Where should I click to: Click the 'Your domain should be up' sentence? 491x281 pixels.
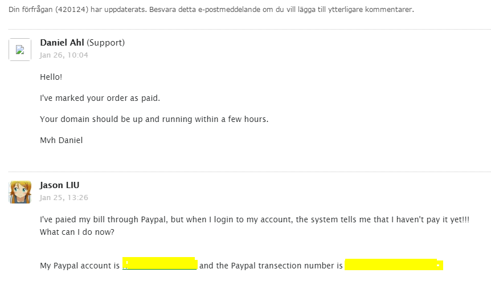click(154, 119)
